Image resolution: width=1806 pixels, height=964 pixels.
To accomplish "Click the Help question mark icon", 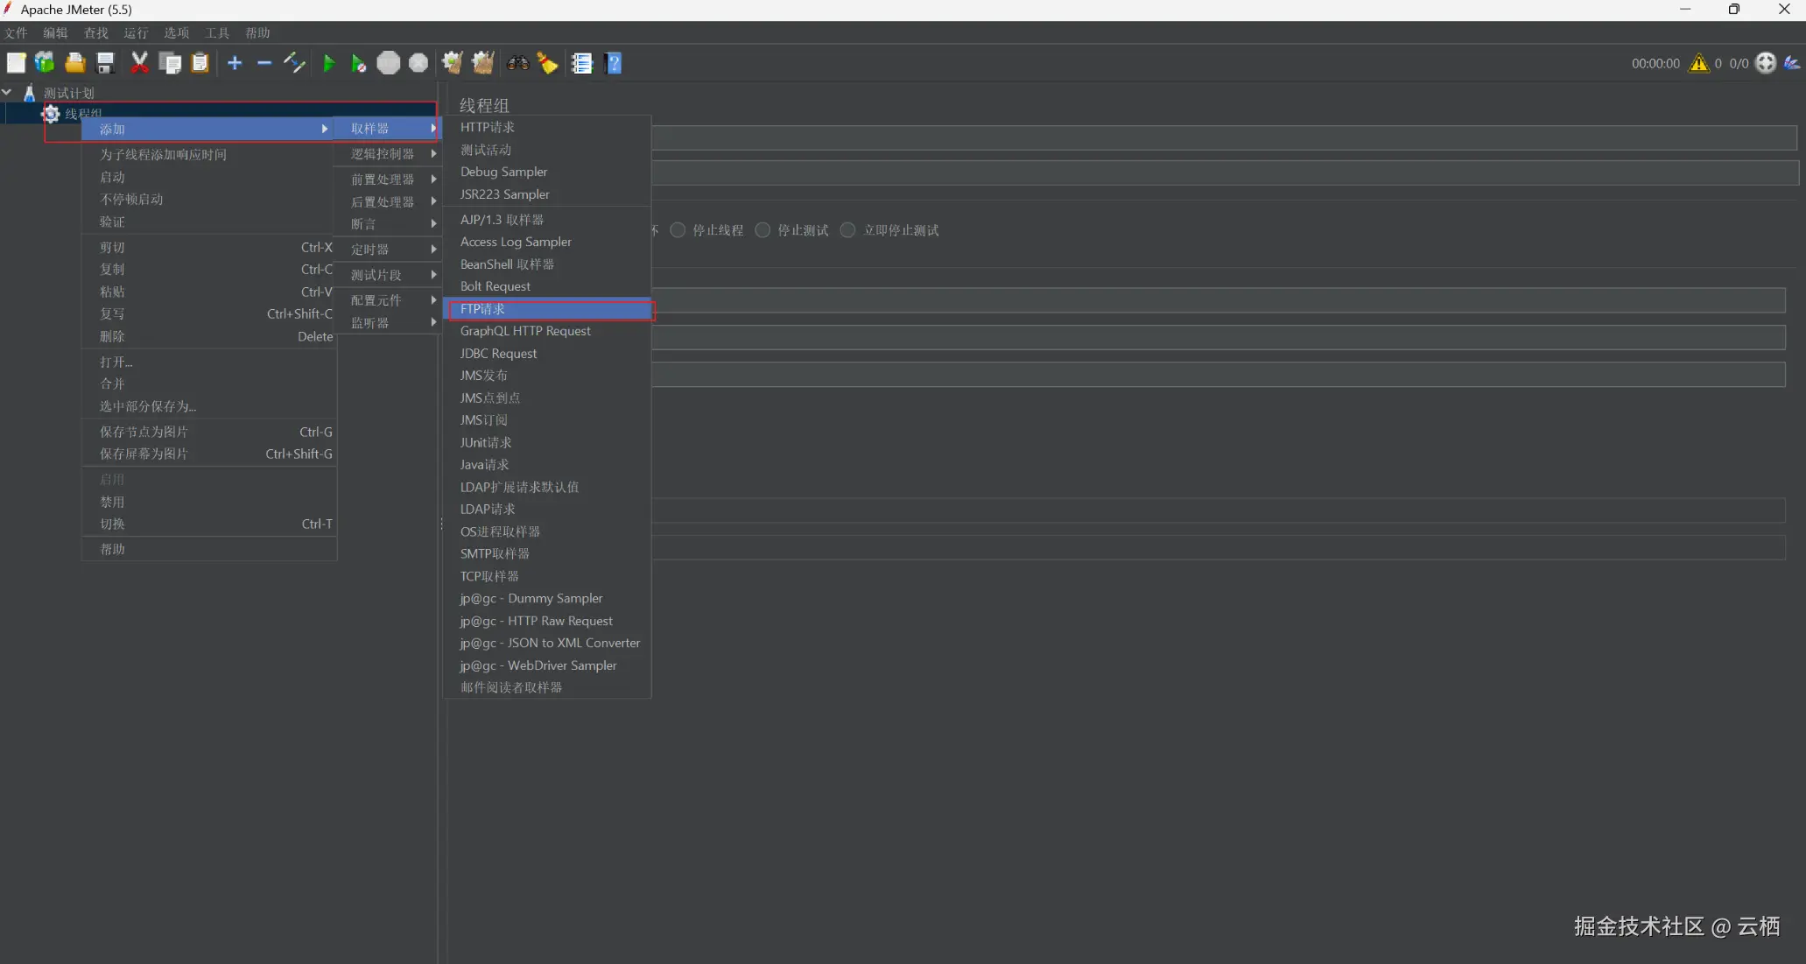I will [614, 63].
